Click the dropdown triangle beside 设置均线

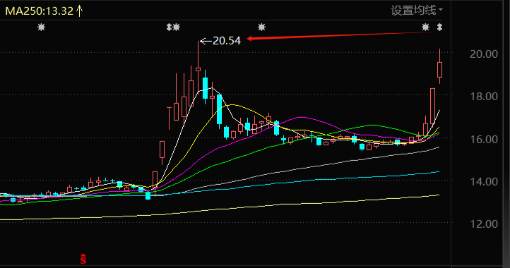pos(440,10)
